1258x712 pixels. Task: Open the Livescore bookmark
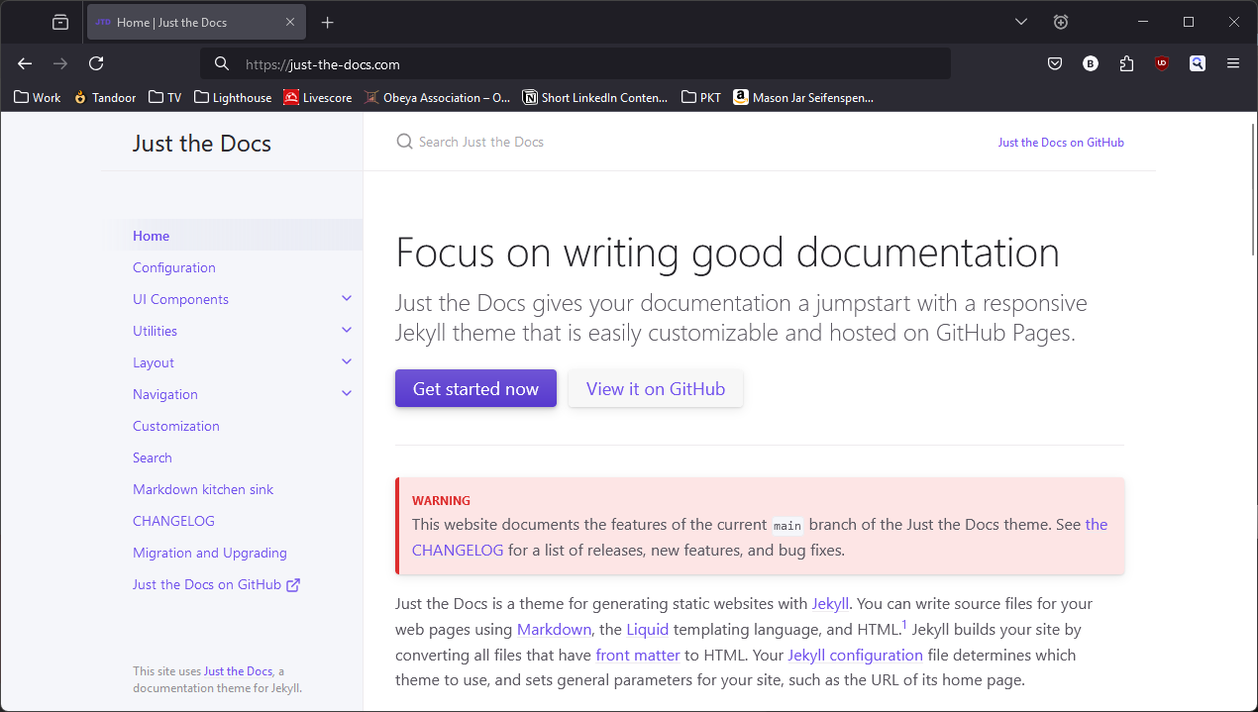click(x=318, y=97)
